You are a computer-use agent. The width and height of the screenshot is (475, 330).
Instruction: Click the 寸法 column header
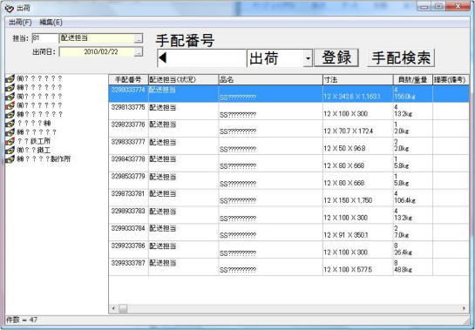[x=357, y=79]
